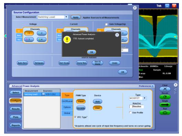Click the green Single arrow button

point(165,105)
